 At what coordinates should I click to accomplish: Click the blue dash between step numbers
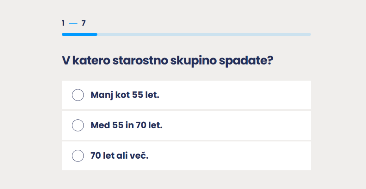pyautogui.click(x=73, y=24)
